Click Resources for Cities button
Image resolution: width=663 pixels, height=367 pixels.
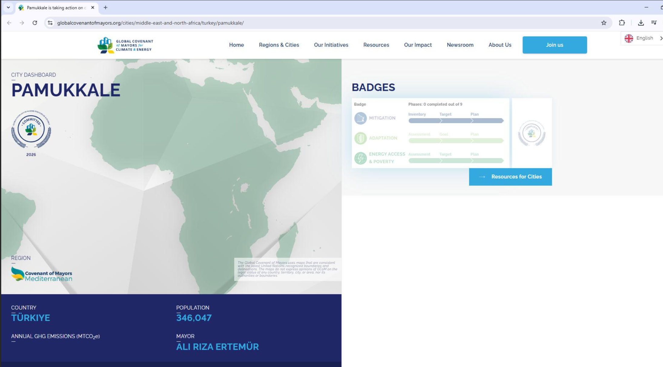510,177
